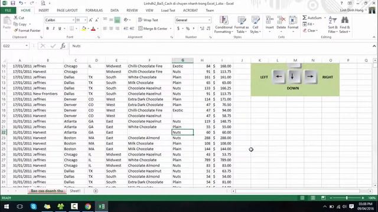Open the font size 11 dropdown
The height and width of the screenshot is (212, 378).
pos(85,20)
